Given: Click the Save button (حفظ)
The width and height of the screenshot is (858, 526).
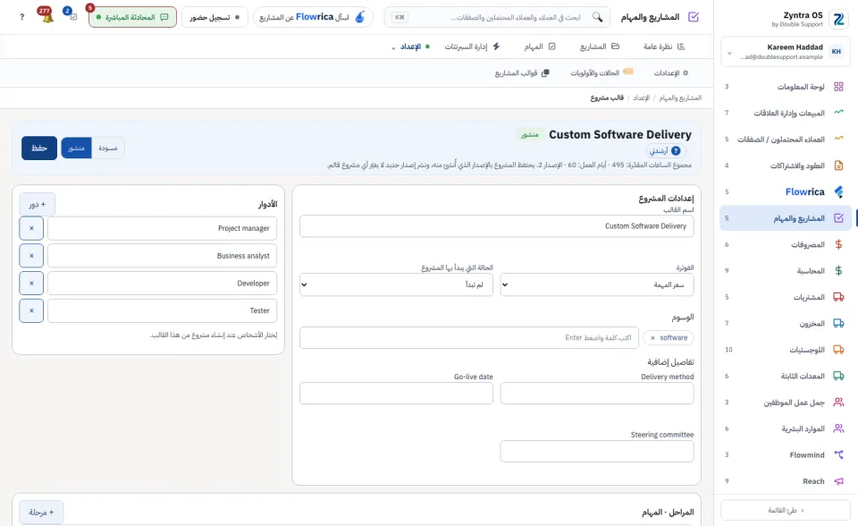Looking at the screenshot, I should (39, 148).
